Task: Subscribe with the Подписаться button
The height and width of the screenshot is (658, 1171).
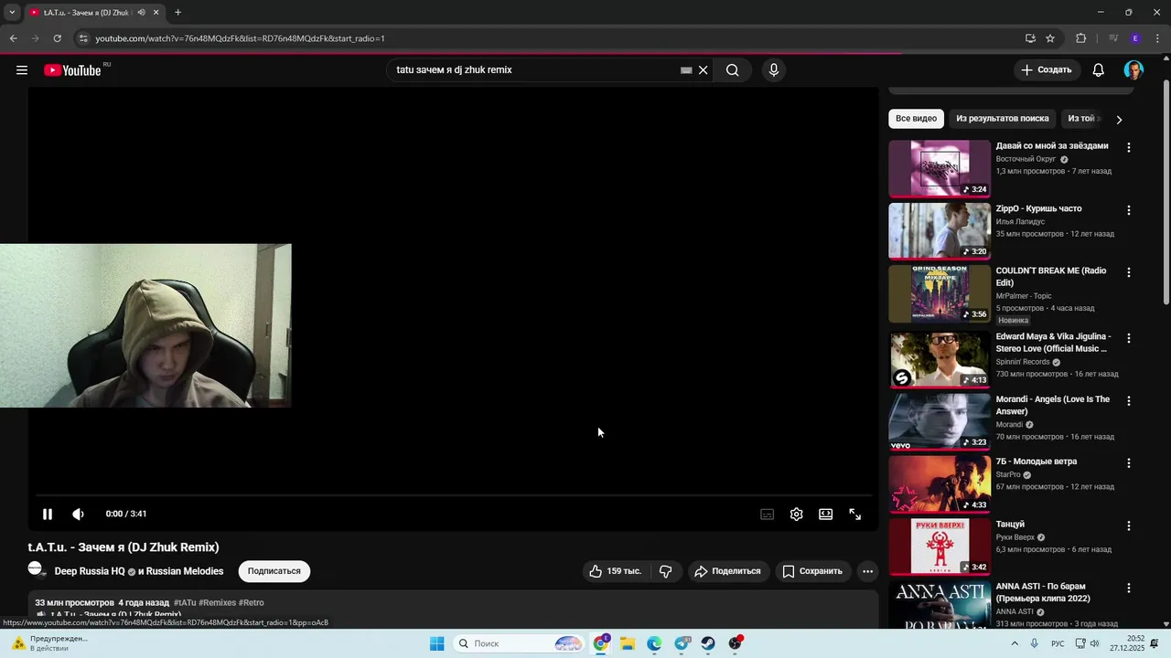Action: [274, 571]
